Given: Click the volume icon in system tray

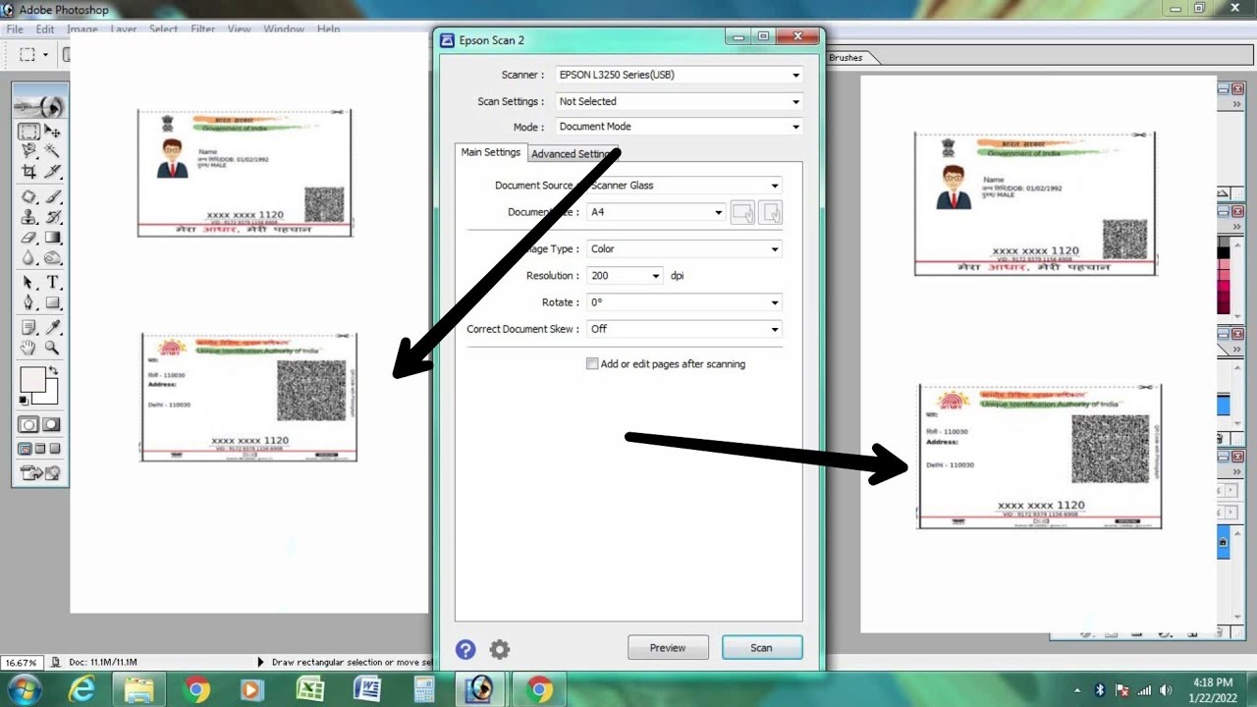Looking at the screenshot, I should click(x=1166, y=689).
